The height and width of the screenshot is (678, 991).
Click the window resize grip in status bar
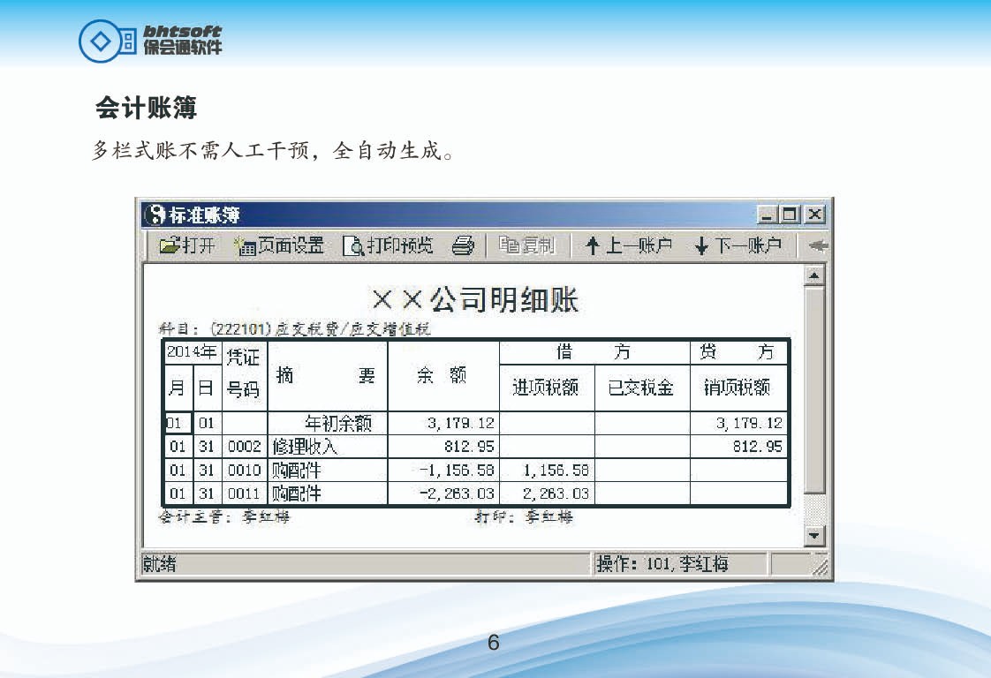click(820, 565)
